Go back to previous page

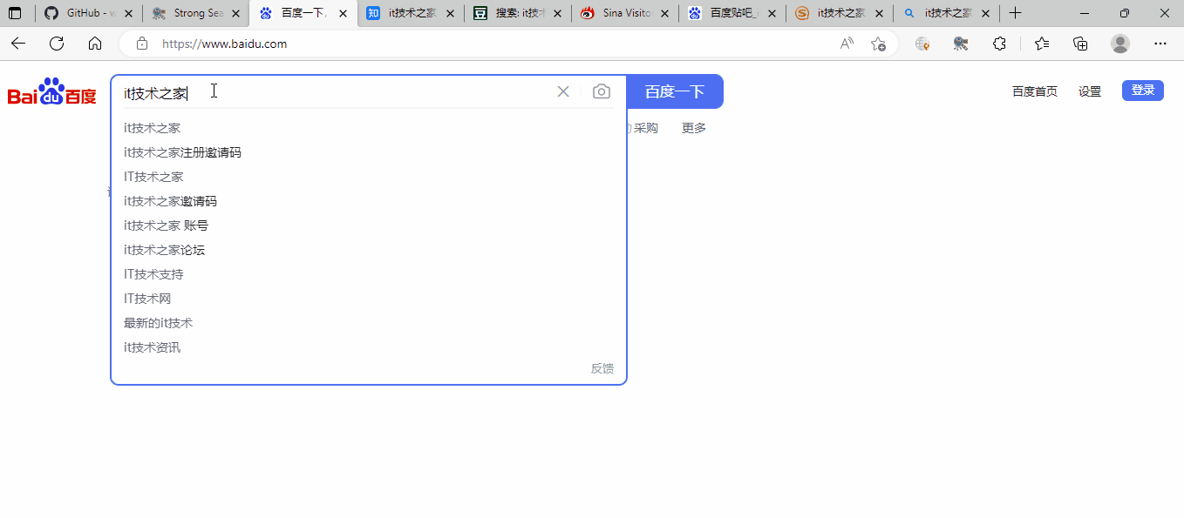[x=18, y=44]
